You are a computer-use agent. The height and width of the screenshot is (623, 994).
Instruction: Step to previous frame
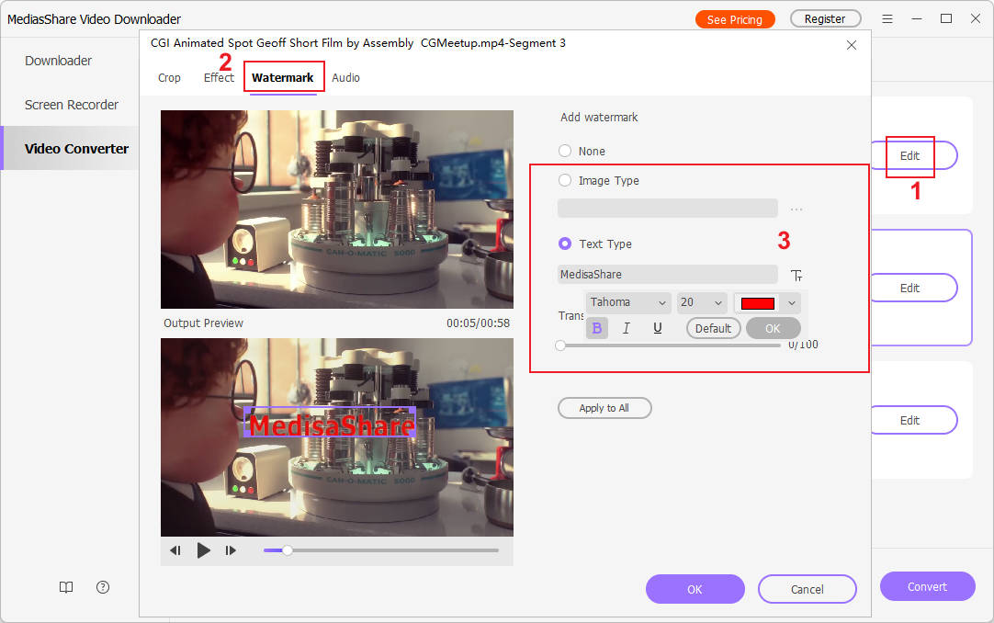175,550
